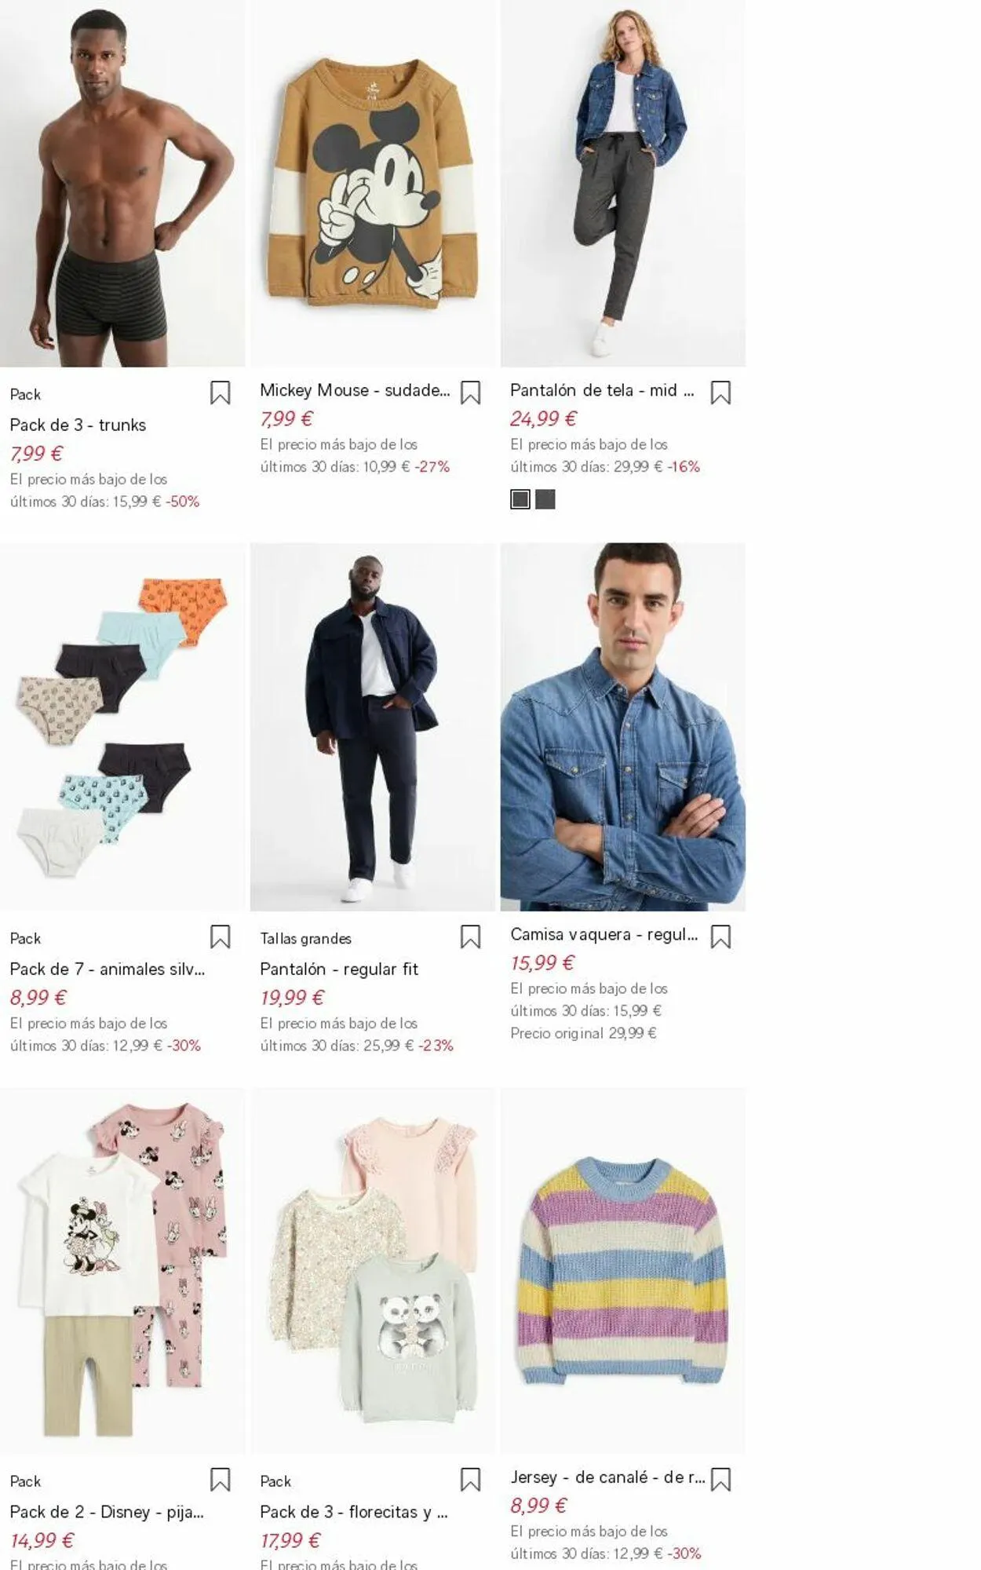Save Camisa vaquera to wishlist
The image size is (981, 1570).
coord(720,937)
